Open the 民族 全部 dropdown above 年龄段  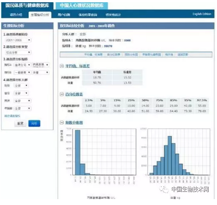pos(22,101)
